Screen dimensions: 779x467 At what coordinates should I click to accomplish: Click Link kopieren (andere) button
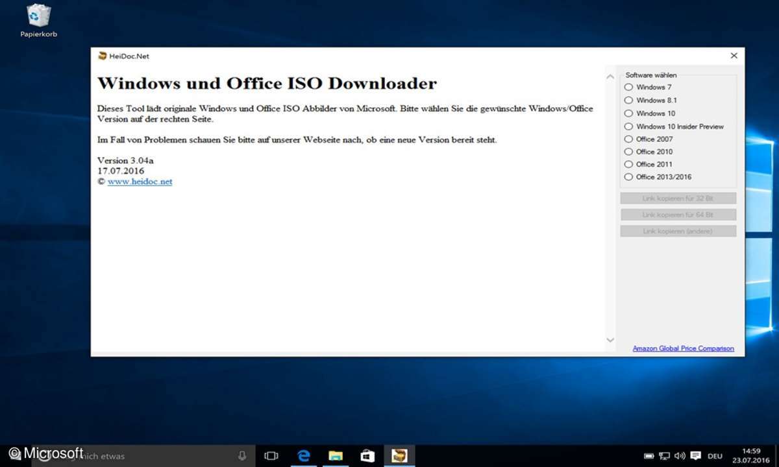click(678, 231)
